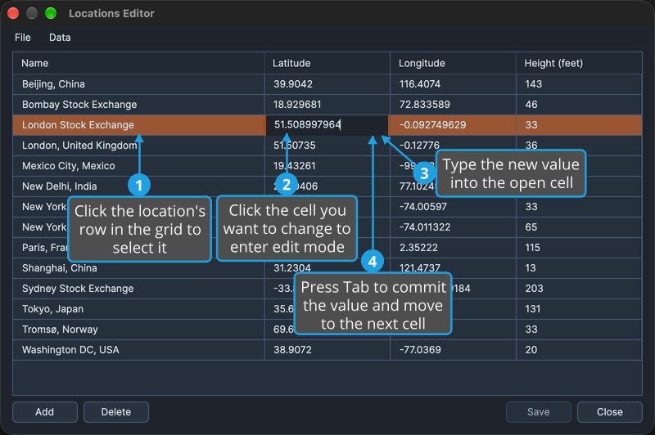The height and width of the screenshot is (435, 655).
Task: Select the London Stock Exchange name cell
Action: click(138, 125)
